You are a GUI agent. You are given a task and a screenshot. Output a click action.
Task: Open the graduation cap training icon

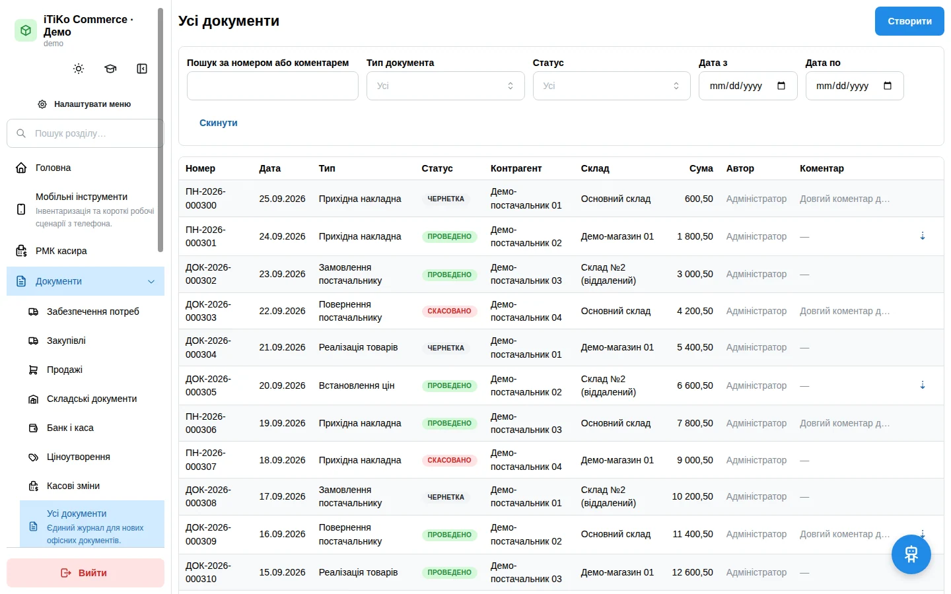coord(110,69)
